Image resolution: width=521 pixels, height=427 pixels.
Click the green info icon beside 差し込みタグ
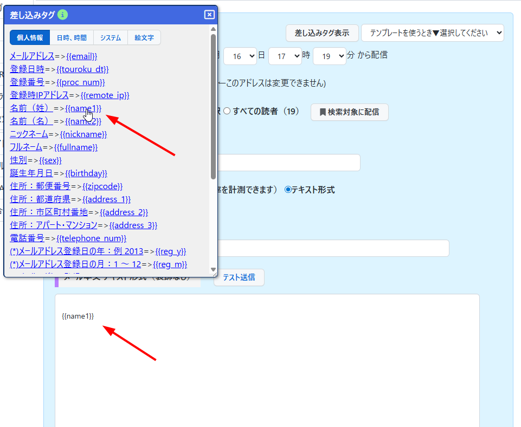coord(62,15)
